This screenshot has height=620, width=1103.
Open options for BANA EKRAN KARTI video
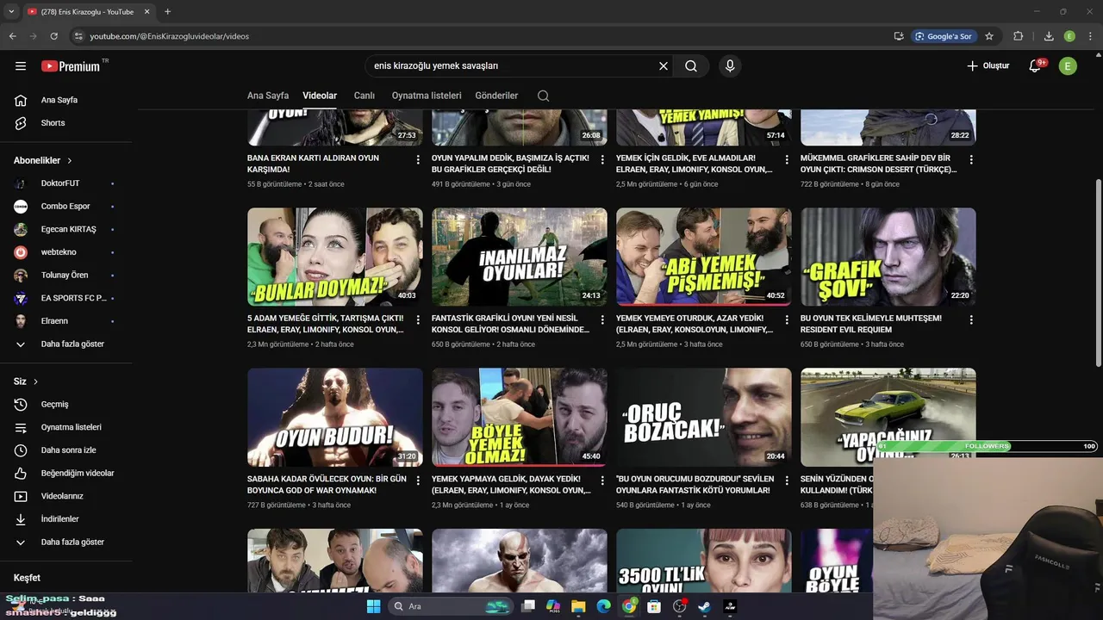[418, 160]
